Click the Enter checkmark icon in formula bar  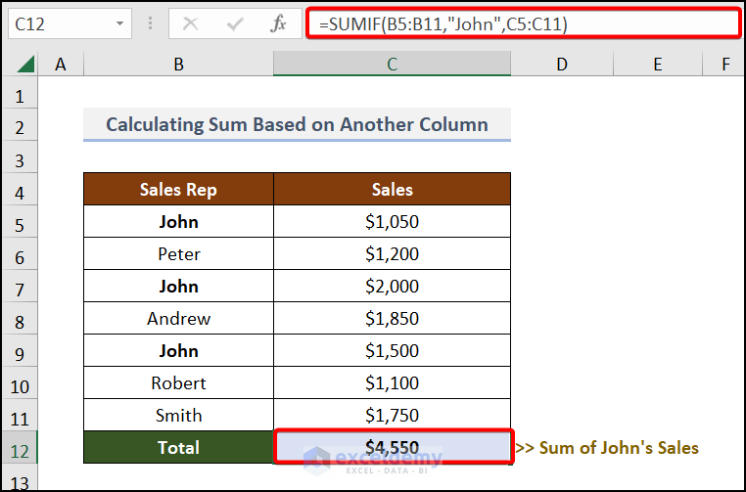click(234, 23)
